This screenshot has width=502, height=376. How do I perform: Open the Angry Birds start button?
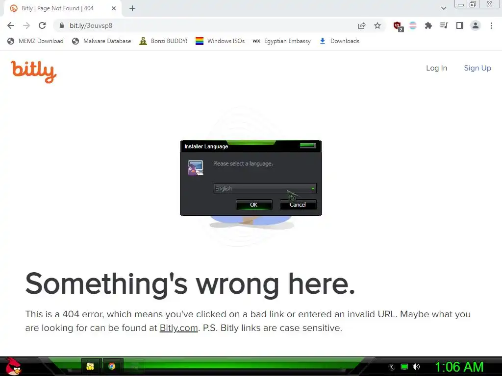(13, 366)
